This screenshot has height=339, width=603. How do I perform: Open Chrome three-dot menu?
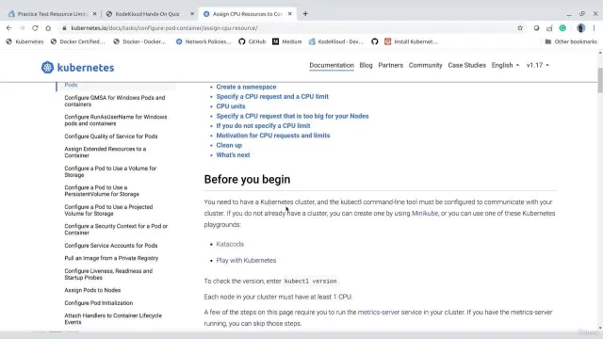[x=595, y=28]
